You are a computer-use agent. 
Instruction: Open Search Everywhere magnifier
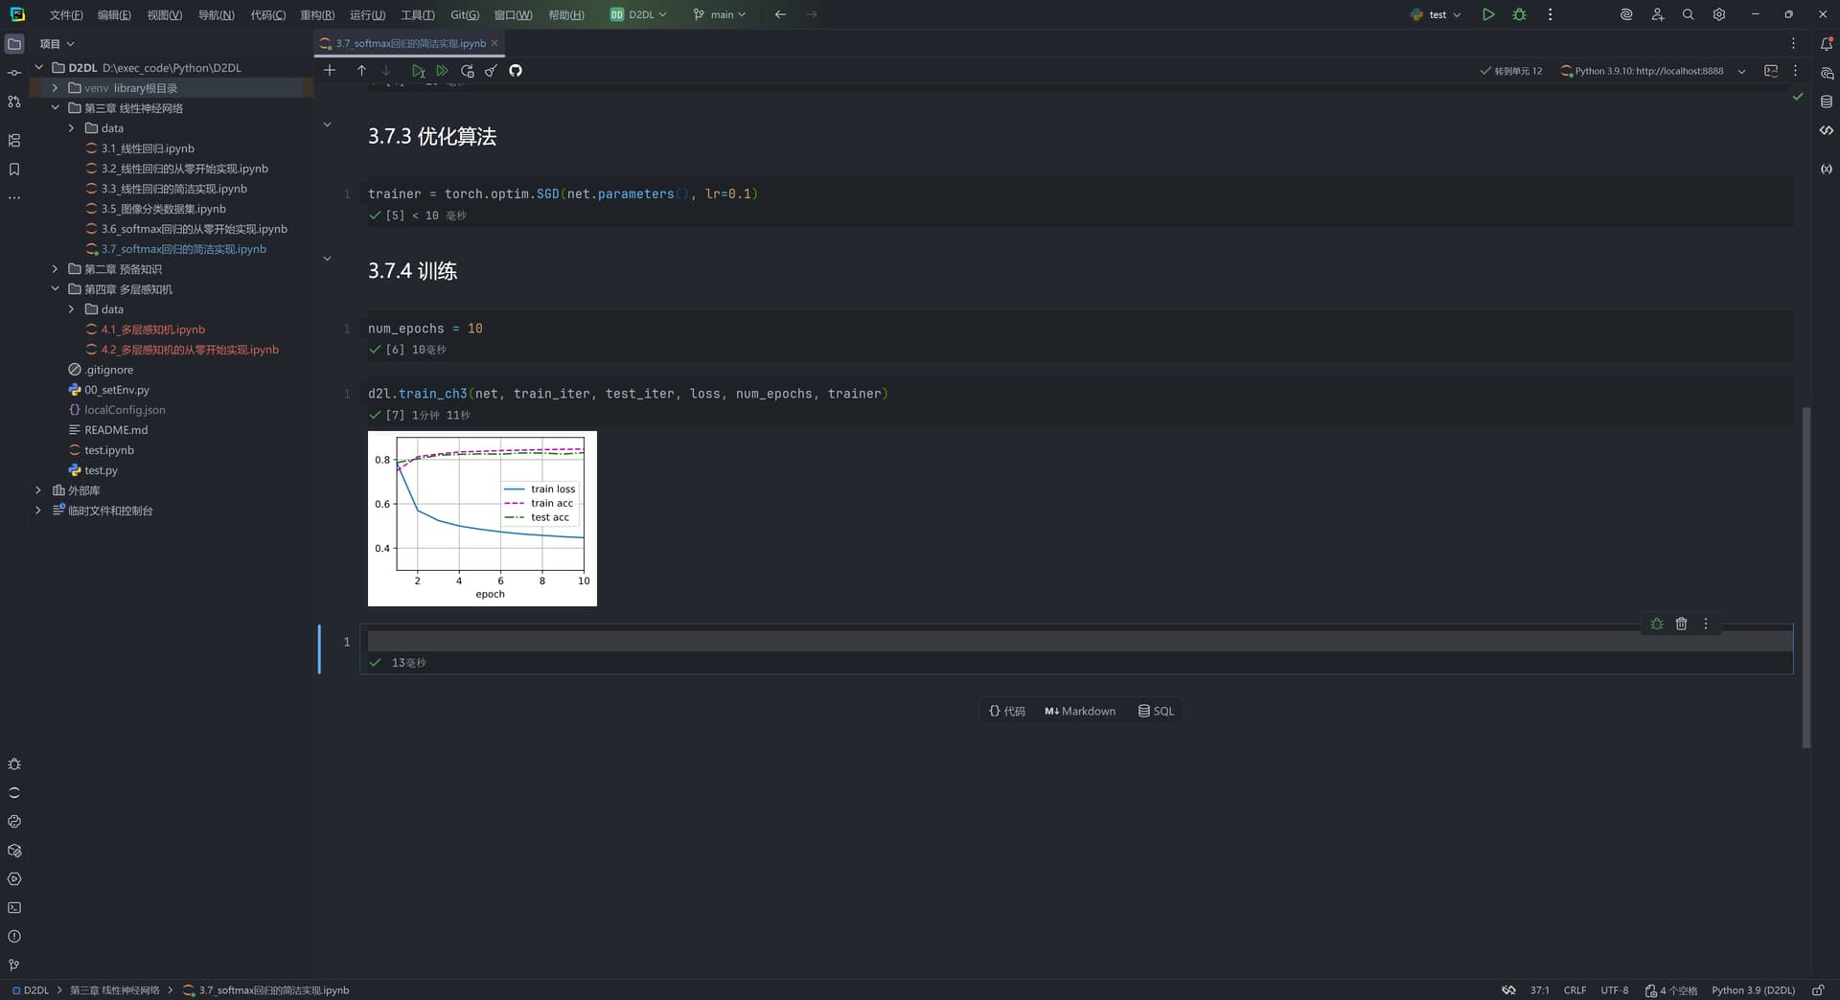click(x=1688, y=14)
